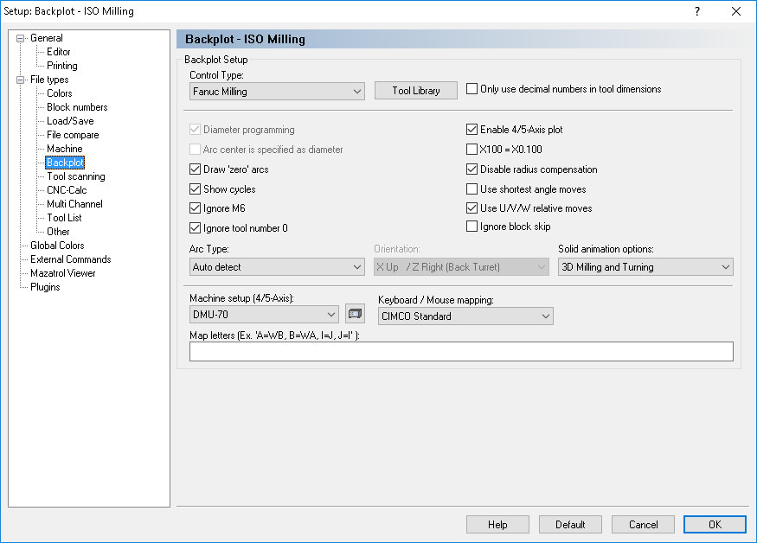Screen dimensions: 757x543
Task: Open the Keyboard / Mouse mapping dropdown
Action: click(465, 316)
